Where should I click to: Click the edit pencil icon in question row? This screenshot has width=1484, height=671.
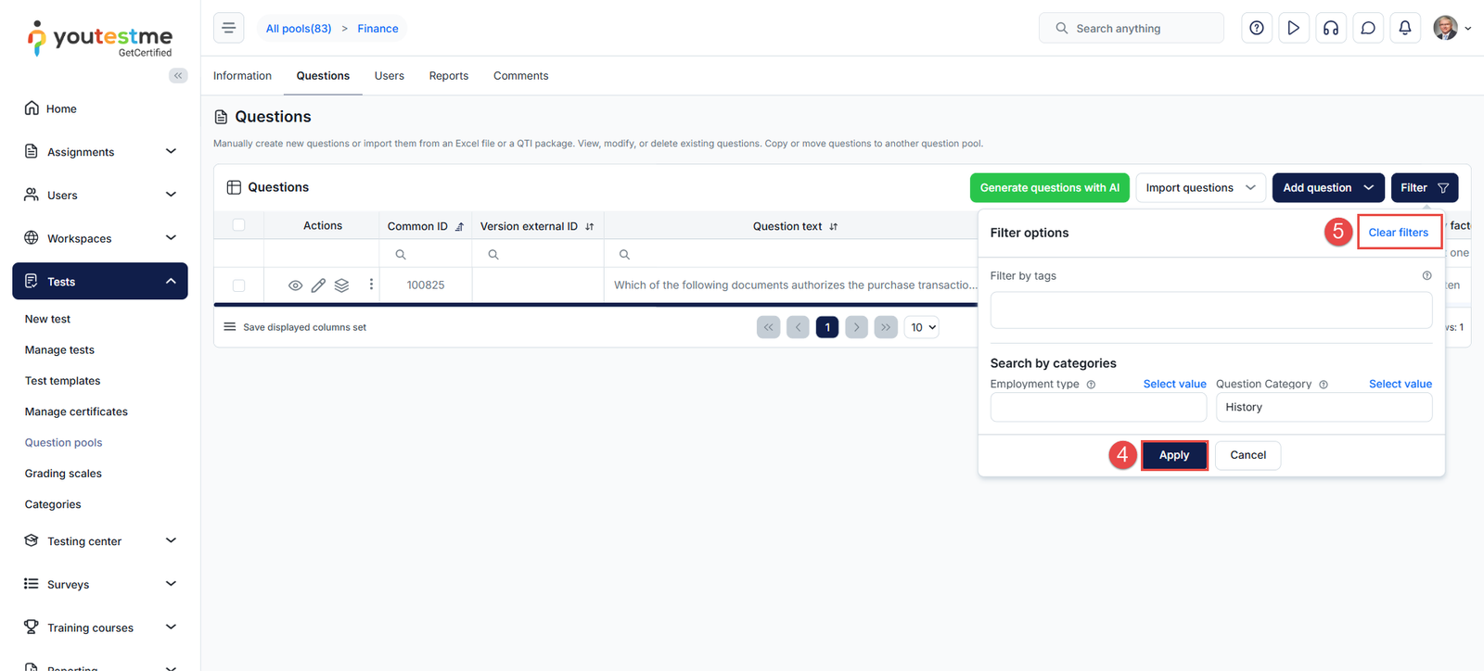coord(318,285)
